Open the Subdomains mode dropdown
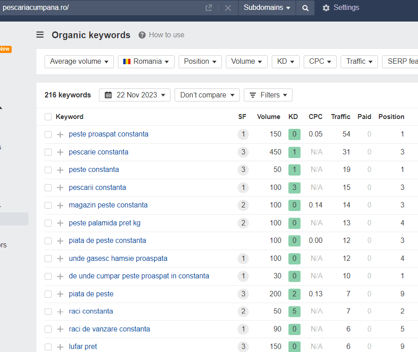Viewport: 418px width, 352px height. pyautogui.click(x=267, y=8)
